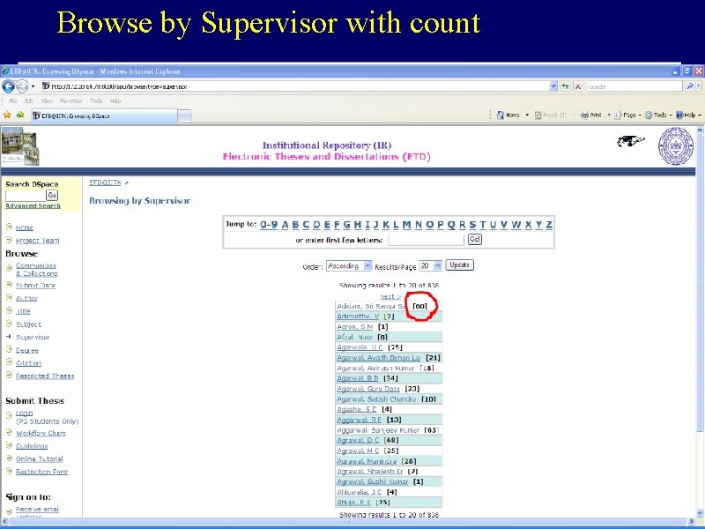This screenshot has height=529, width=705.
Task: Jump to letter Z in the index
Action: click(x=549, y=225)
